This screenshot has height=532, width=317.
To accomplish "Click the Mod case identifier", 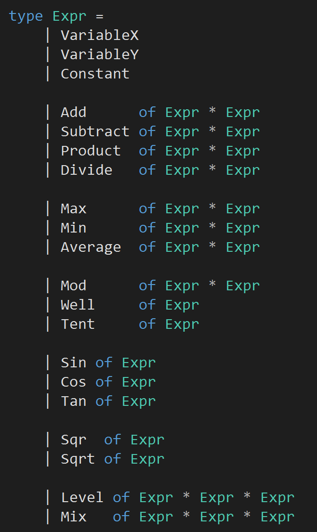I will coord(73,285).
